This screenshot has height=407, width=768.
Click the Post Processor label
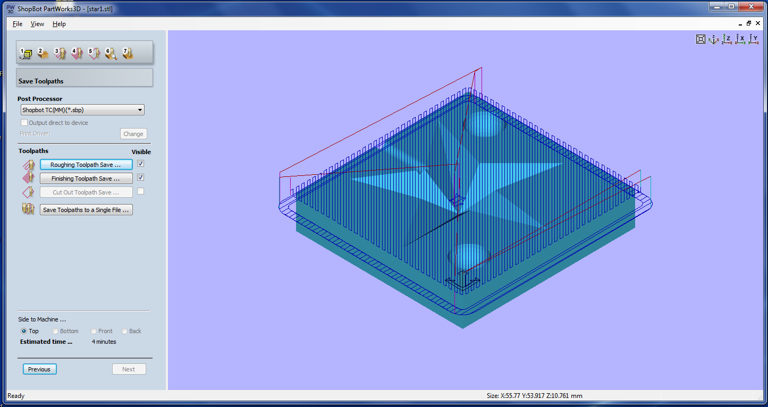coord(40,99)
